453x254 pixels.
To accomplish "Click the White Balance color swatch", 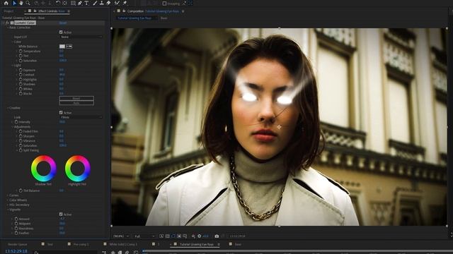I will [x=62, y=47].
